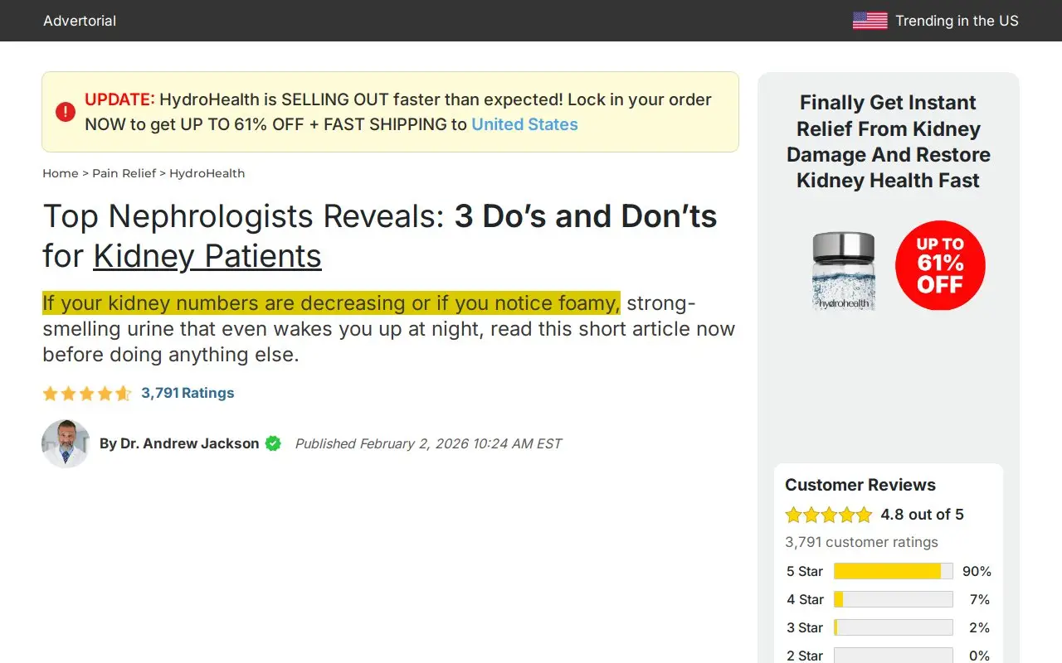1062x663 pixels.
Task: Click the UPDATE: red label
Action: point(119,99)
